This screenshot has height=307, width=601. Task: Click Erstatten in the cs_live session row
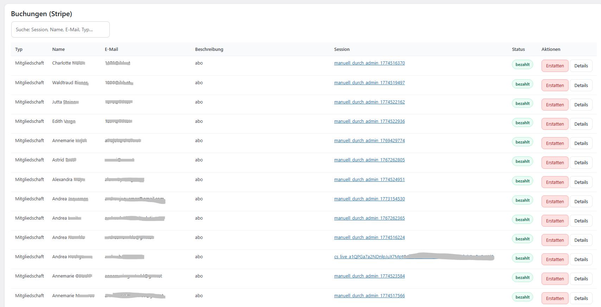pos(555,260)
